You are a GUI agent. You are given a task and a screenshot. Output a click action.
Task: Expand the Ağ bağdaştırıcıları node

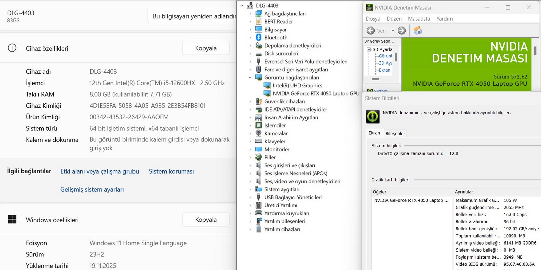click(x=250, y=14)
